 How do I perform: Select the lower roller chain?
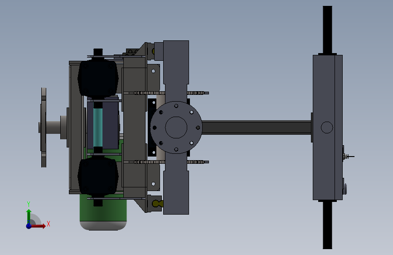[166, 162]
